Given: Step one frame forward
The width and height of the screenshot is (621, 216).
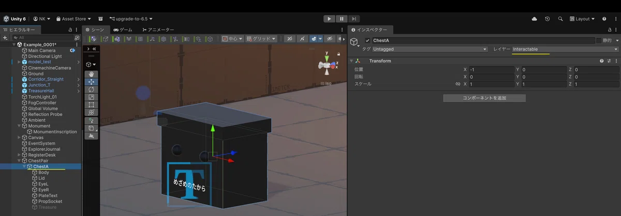Looking at the screenshot, I should click(x=353, y=19).
